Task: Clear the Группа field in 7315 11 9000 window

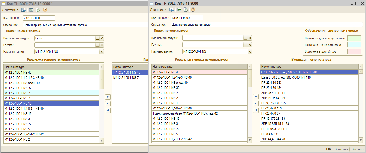Action: click(x=250, y=45)
